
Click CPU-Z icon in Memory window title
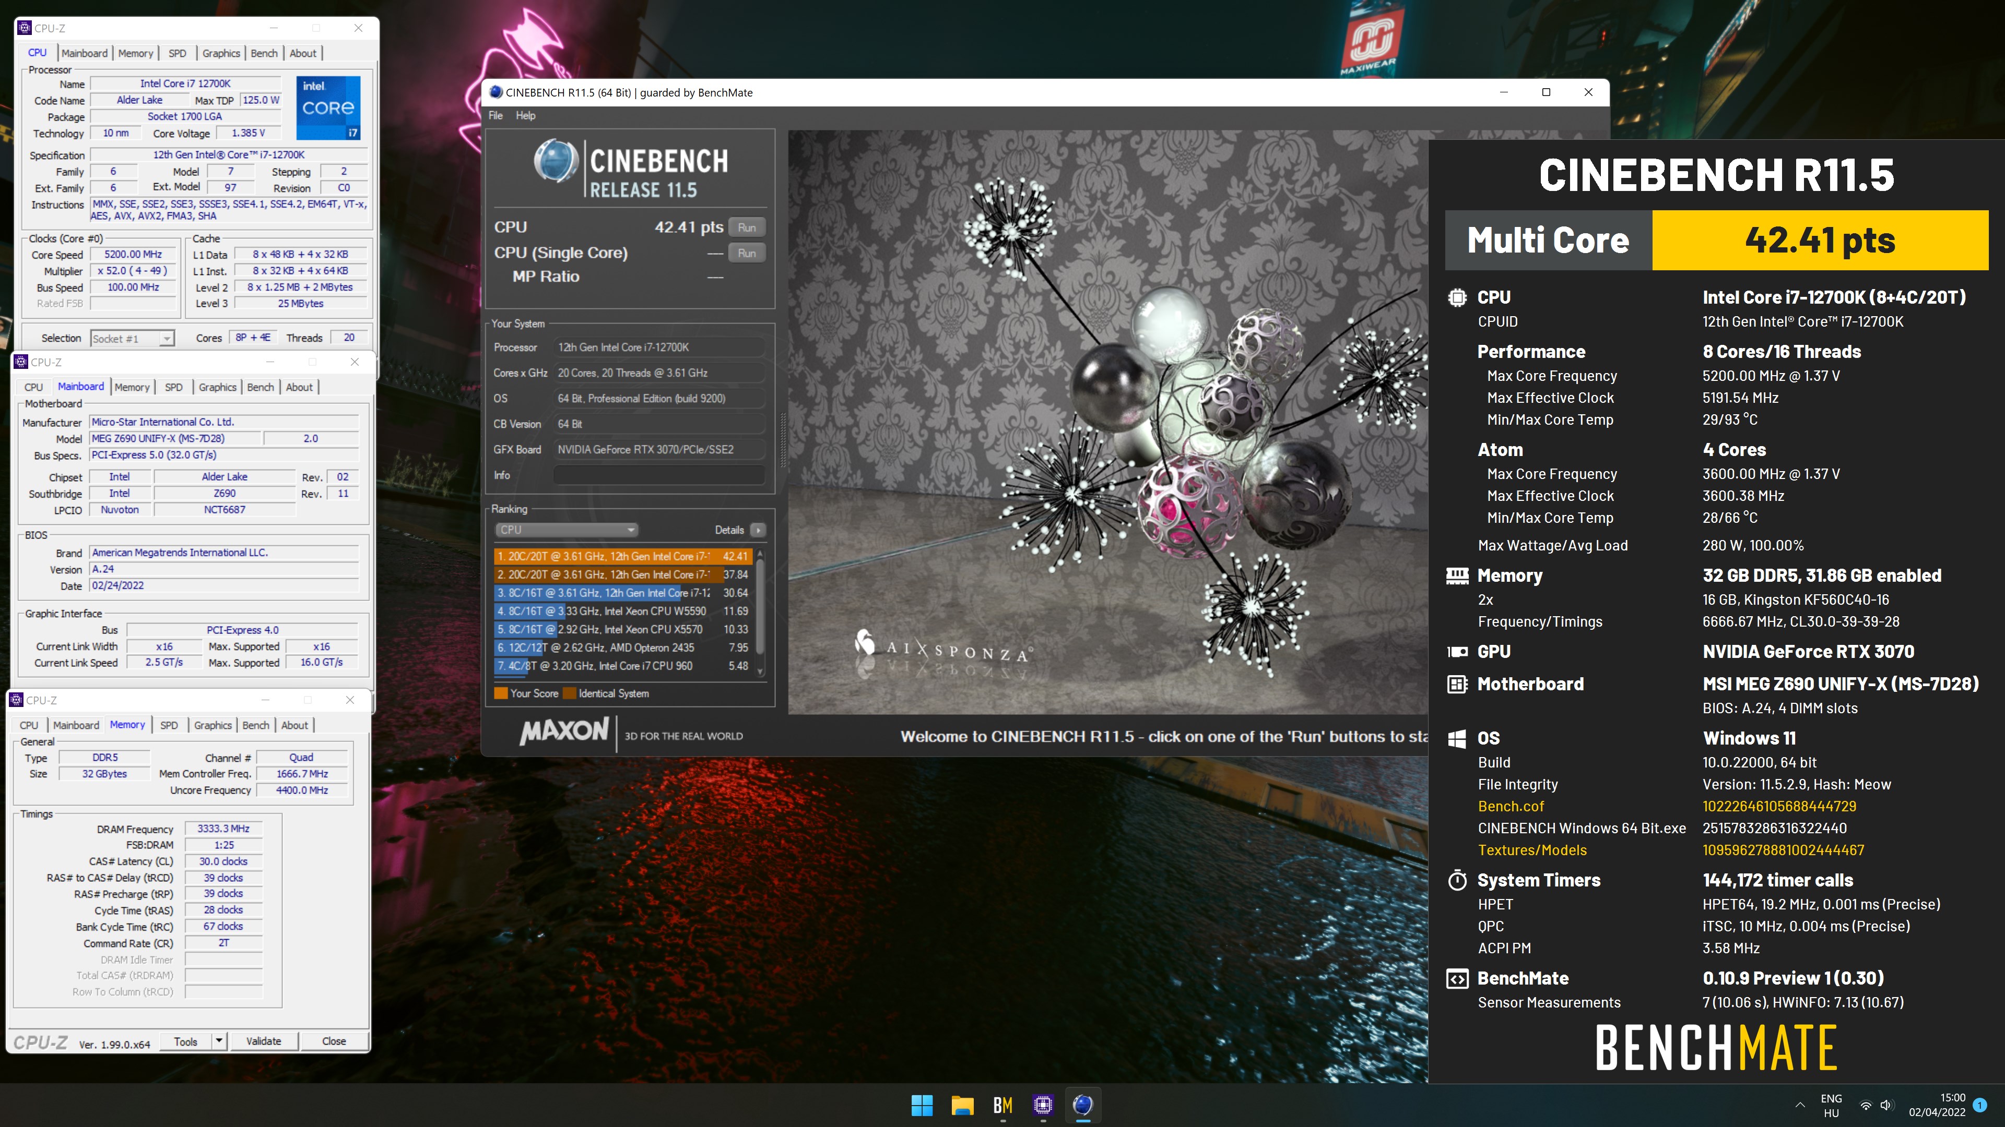16,700
